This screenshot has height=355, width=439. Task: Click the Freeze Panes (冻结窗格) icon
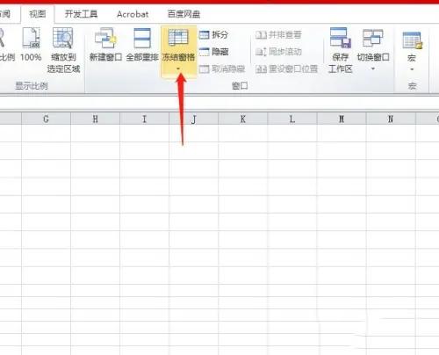coord(178,38)
